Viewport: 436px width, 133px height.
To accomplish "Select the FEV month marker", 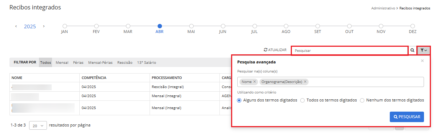I will [x=96, y=26].
